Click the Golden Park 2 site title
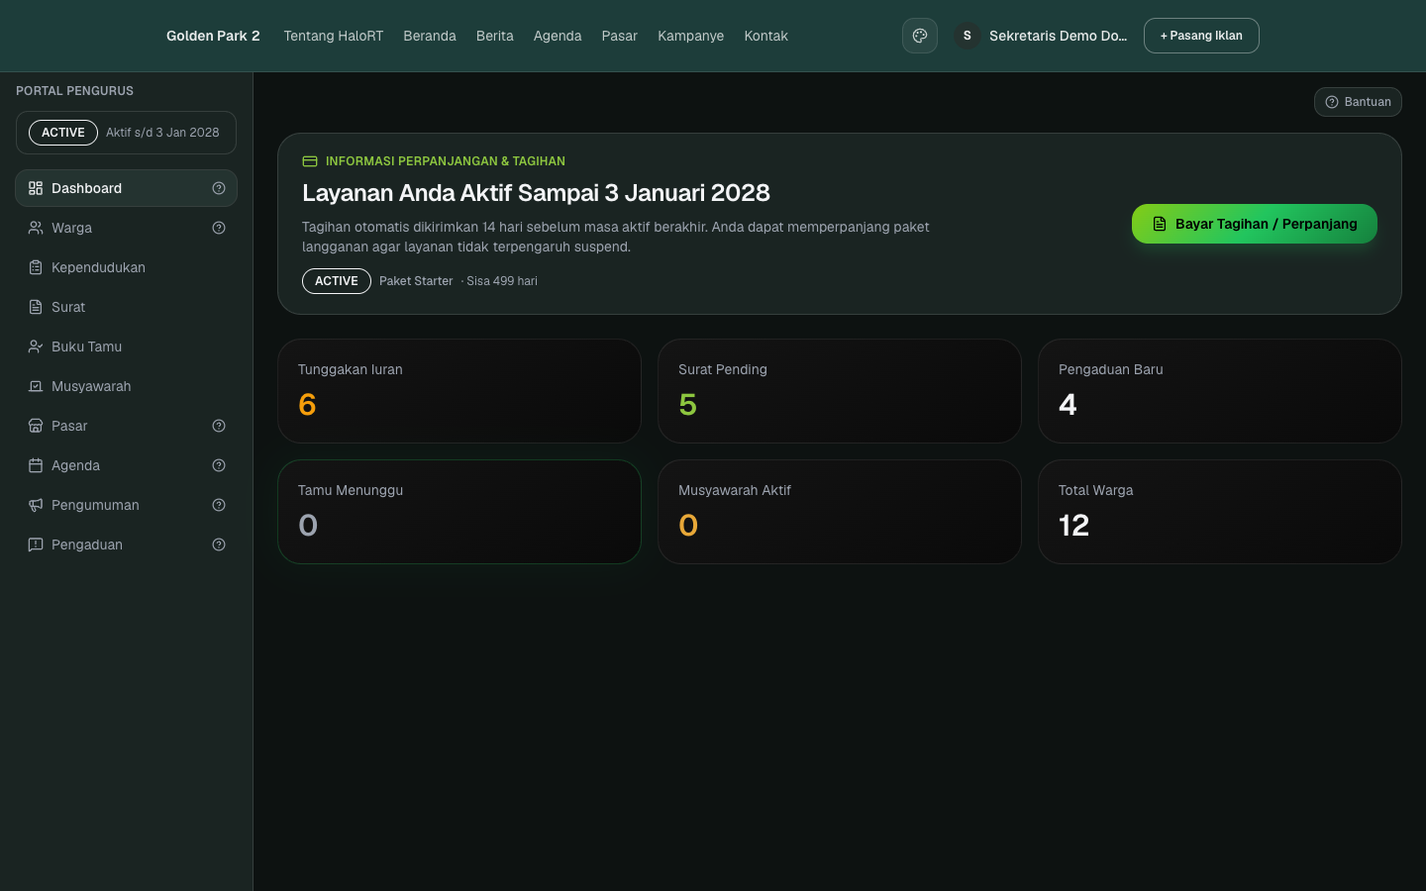Screen dimensions: 1426x891 tap(213, 36)
